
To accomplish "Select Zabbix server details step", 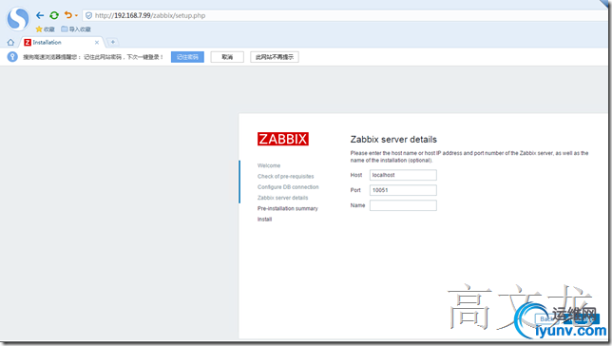I will [283, 198].
